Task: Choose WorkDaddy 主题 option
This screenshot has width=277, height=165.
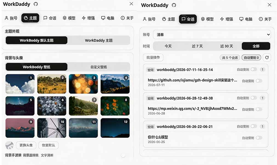Action: [99, 40]
